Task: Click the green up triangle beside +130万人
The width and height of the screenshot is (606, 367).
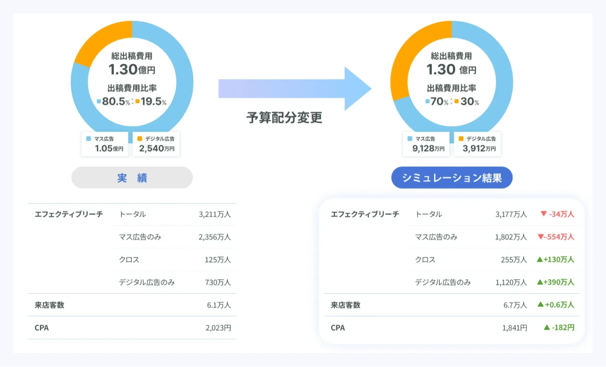Action: point(540,259)
